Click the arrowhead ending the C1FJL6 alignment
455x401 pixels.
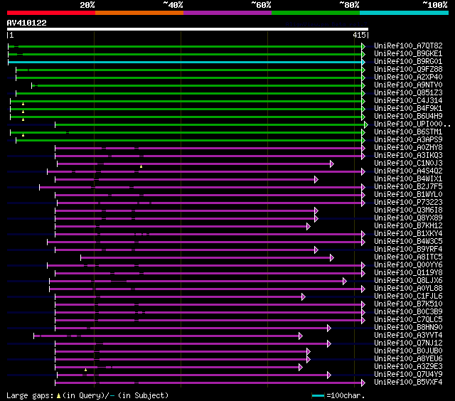pos(304,296)
